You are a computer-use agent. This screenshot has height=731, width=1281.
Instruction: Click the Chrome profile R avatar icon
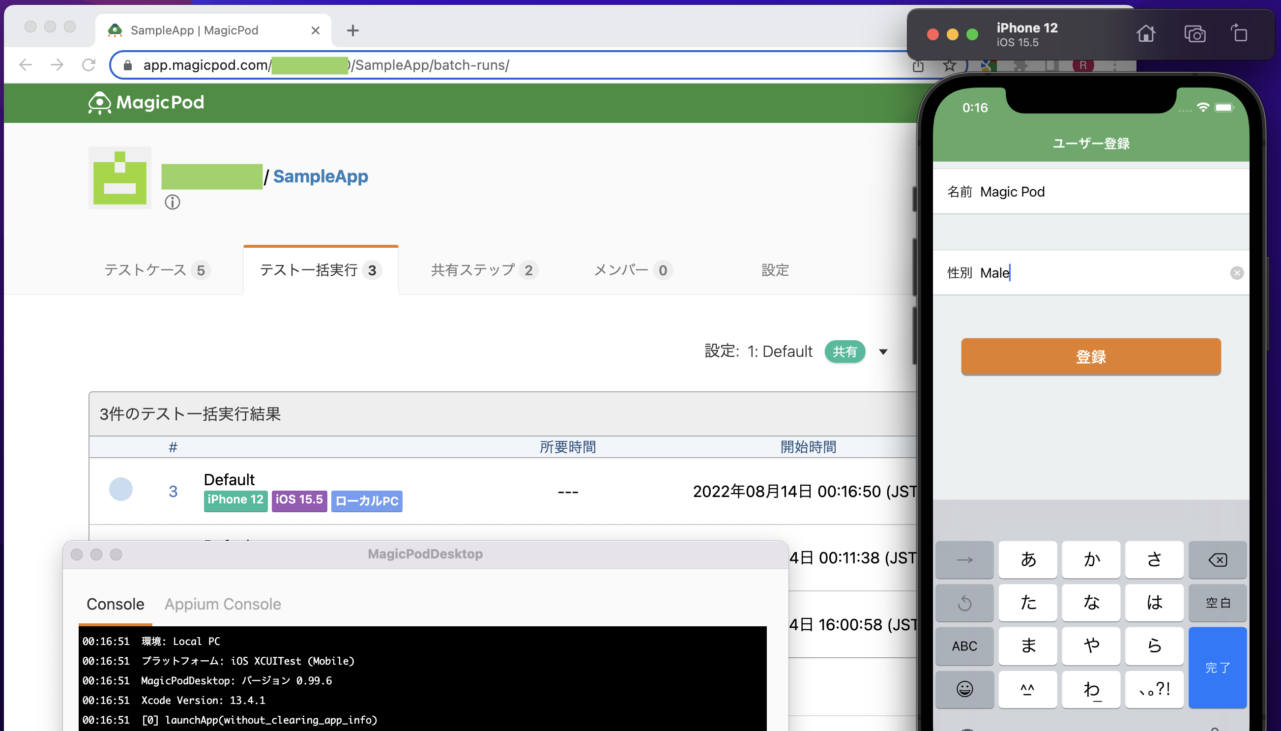tap(1083, 65)
